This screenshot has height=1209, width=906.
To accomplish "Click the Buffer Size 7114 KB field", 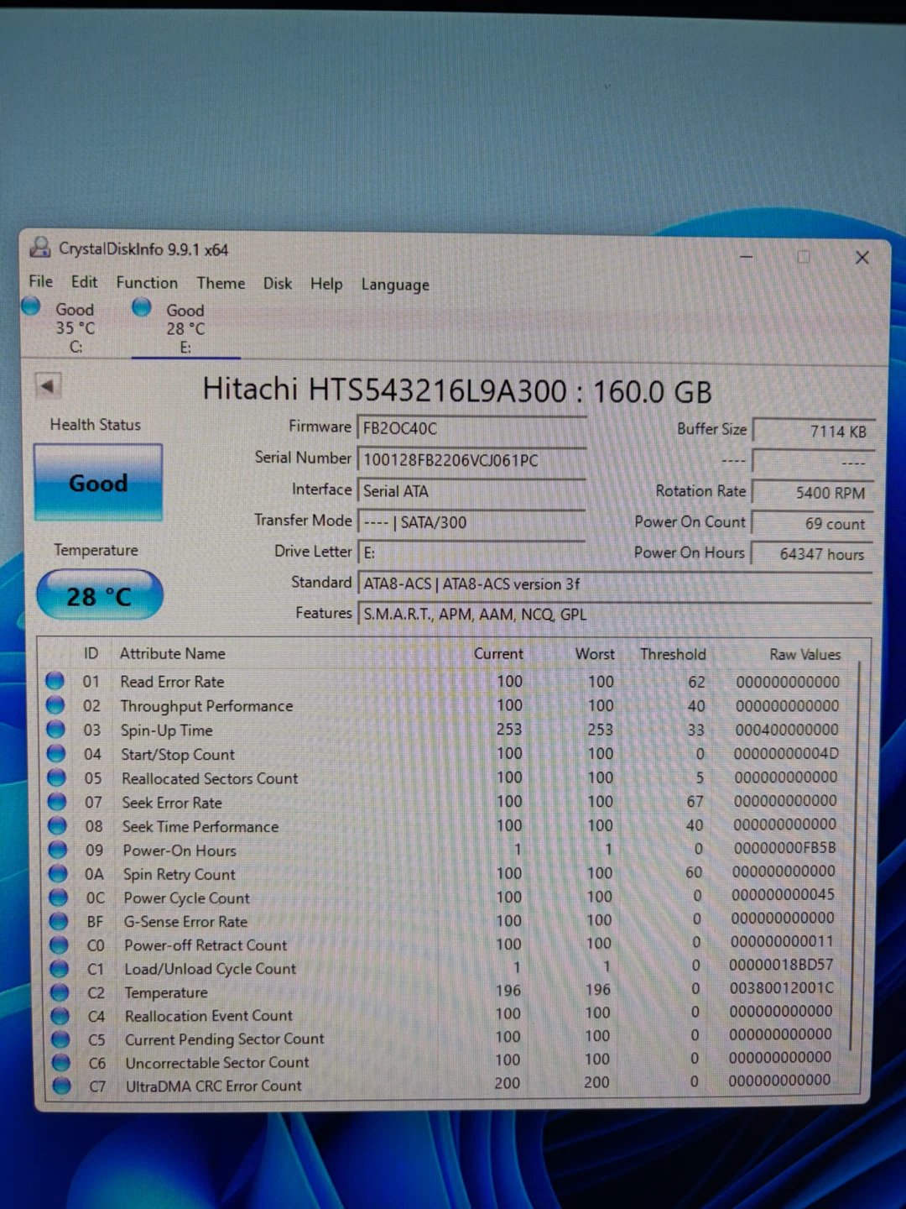I will pos(814,431).
